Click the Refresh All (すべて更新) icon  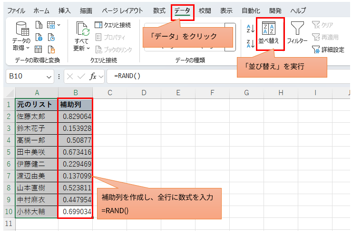pyautogui.click(x=82, y=29)
